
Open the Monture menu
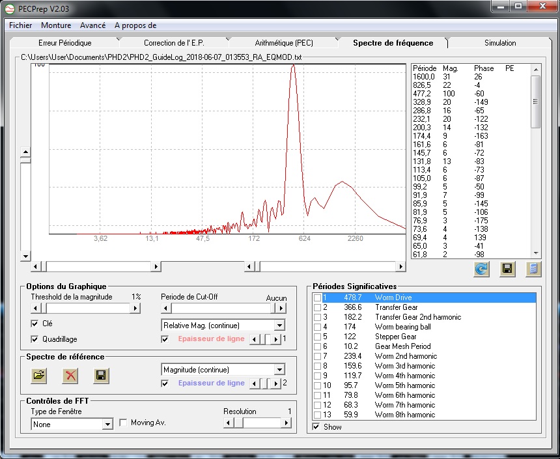click(x=56, y=25)
